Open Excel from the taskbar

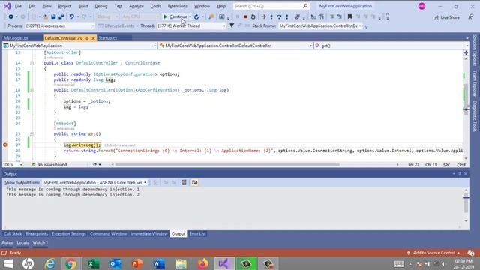point(93,263)
